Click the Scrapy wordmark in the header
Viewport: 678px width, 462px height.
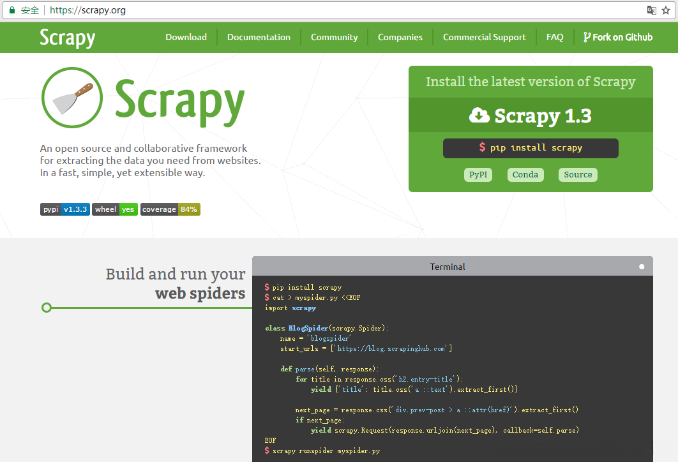coord(68,38)
